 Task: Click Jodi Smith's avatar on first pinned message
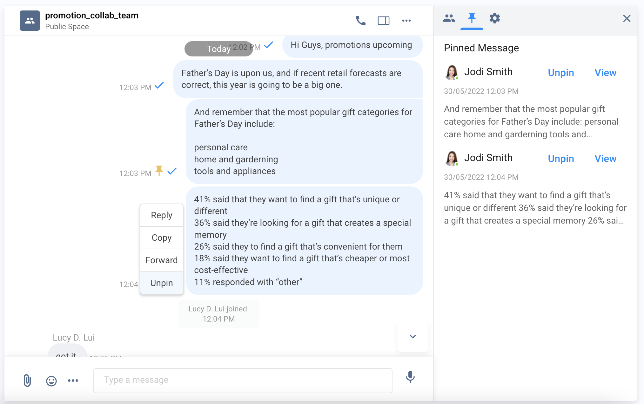[452, 73]
